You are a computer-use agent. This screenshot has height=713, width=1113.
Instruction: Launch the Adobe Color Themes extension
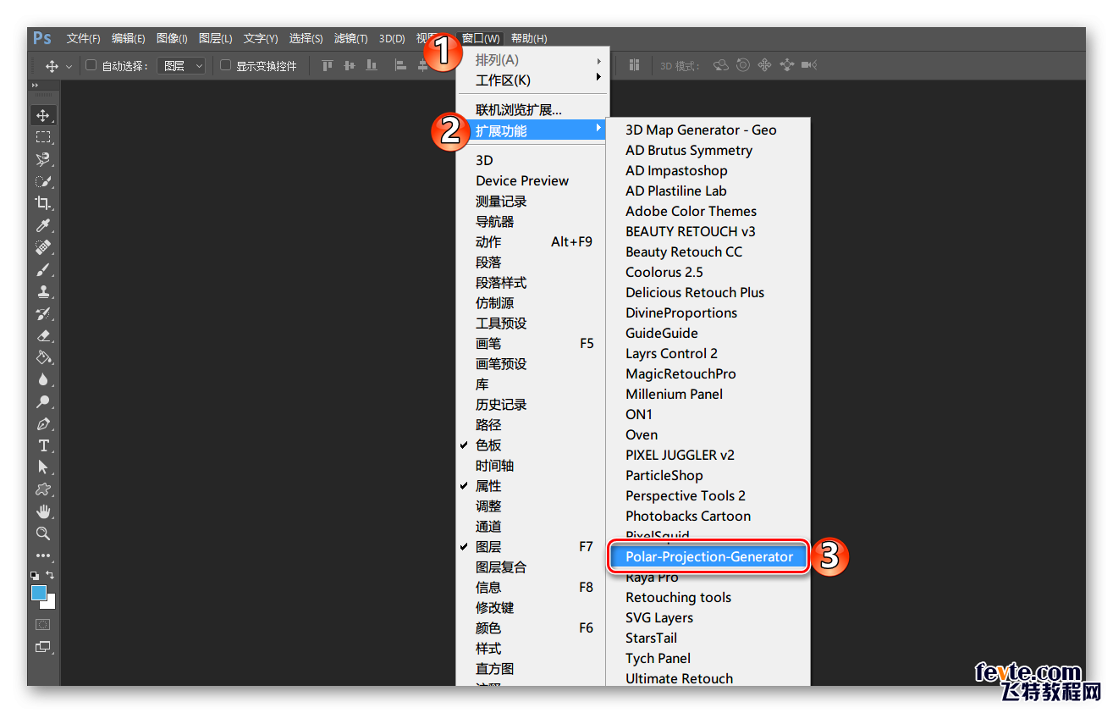tap(691, 212)
